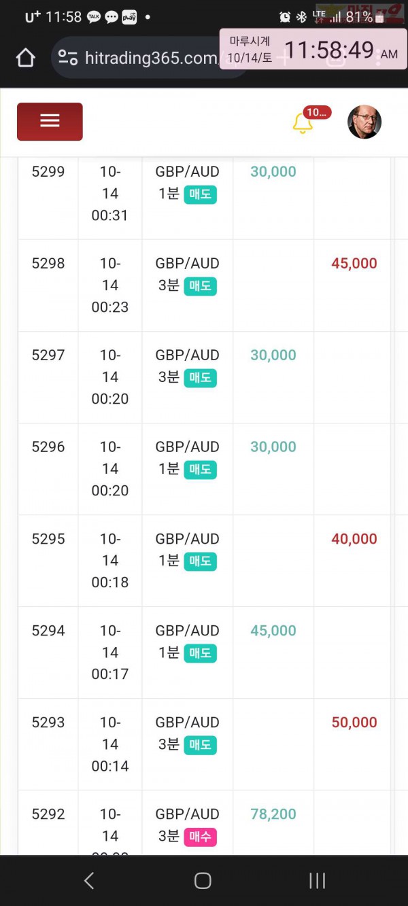This screenshot has width=408, height=906.
Task: Select GBP/AUD pair in row 5296
Action: (187, 447)
